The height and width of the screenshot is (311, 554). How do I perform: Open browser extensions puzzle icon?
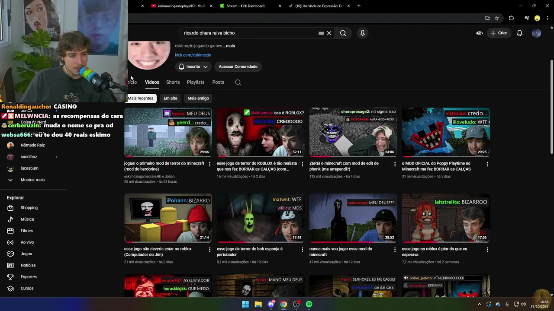(512, 18)
